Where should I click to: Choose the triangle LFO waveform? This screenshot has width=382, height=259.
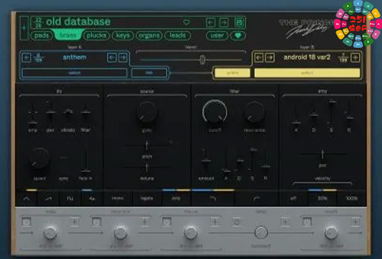point(27,199)
